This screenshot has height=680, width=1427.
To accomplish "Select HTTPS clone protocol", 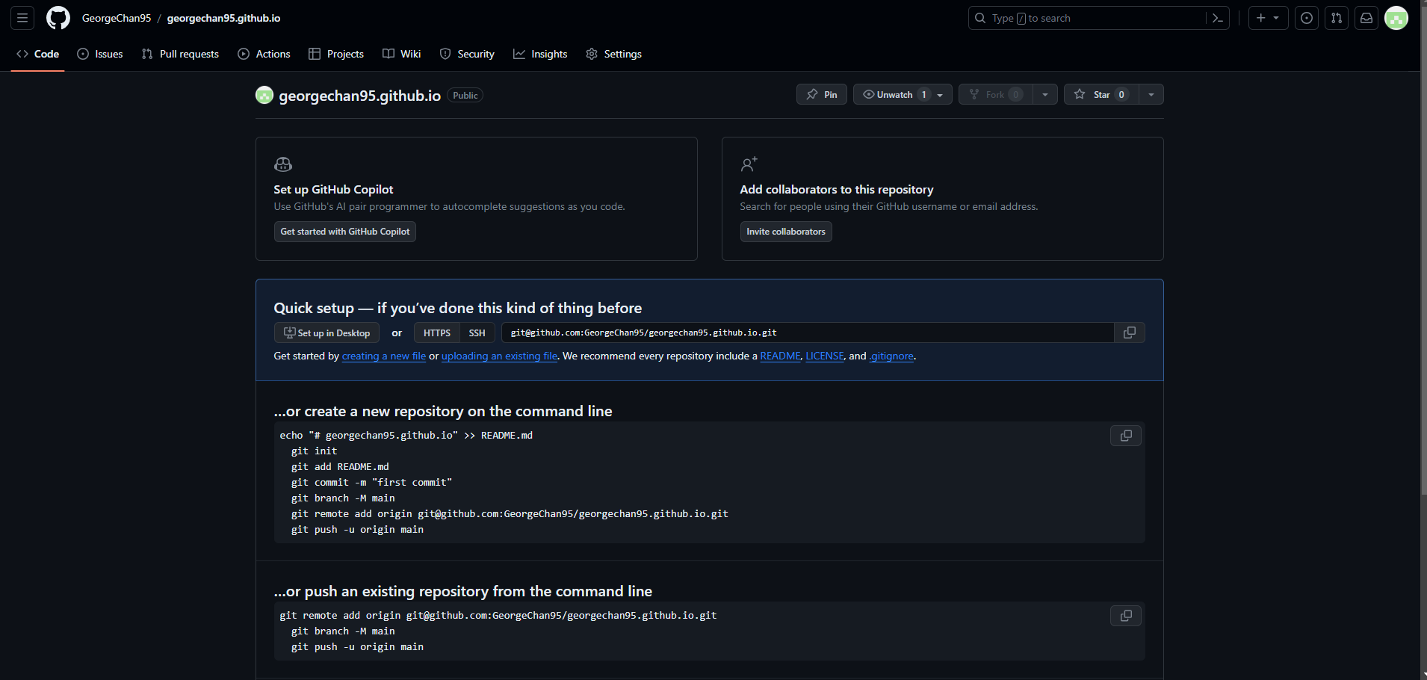I will (x=437, y=333).
